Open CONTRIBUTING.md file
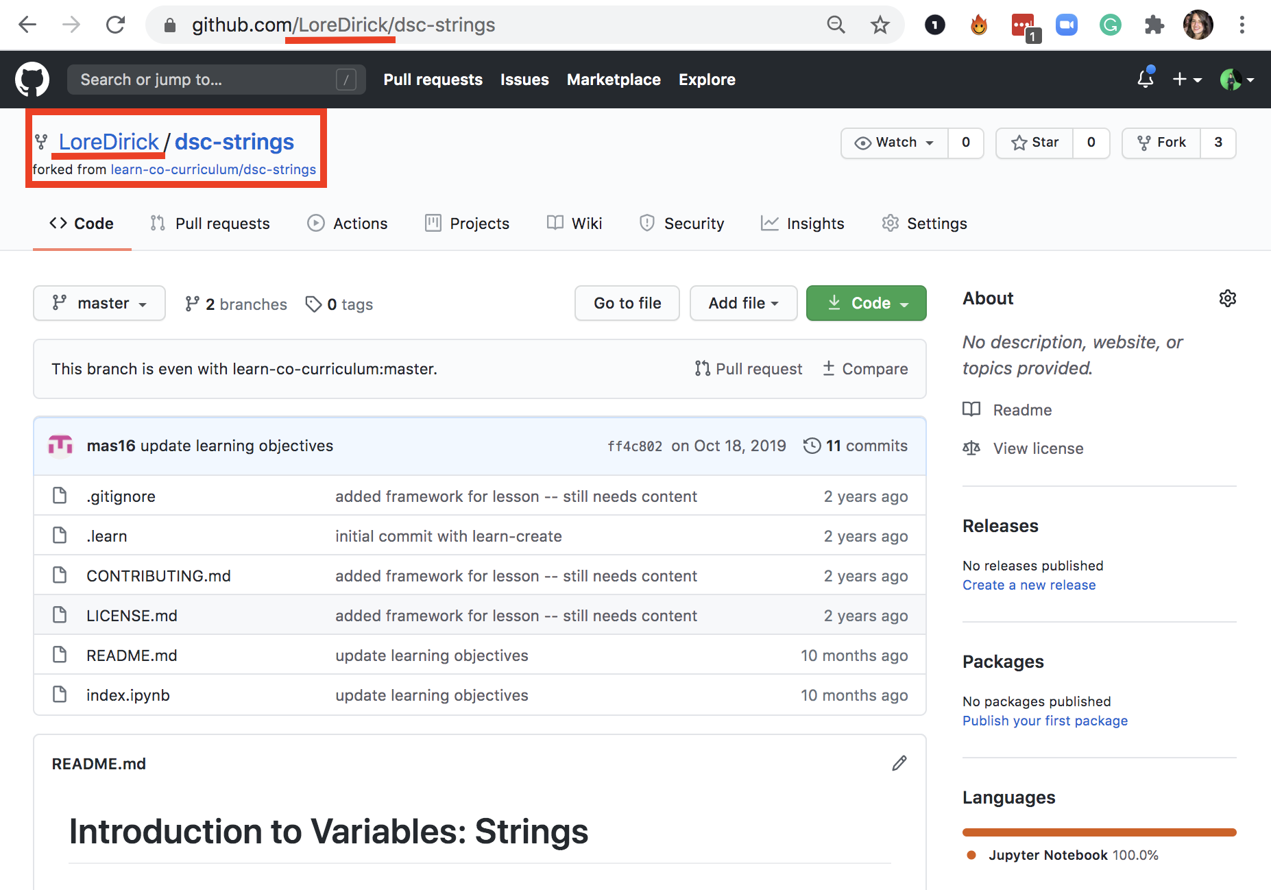The image size is (1271, 890). coord(158,576)
